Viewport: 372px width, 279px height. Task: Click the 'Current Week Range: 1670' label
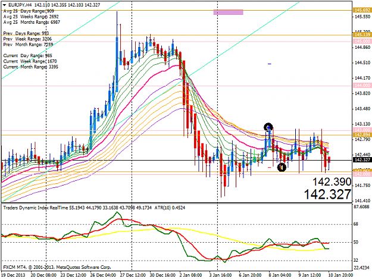30,61
